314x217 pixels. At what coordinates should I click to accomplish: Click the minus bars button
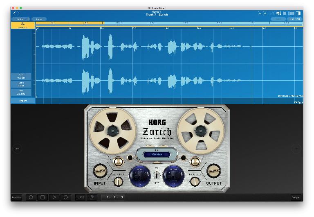coord(13,19)
